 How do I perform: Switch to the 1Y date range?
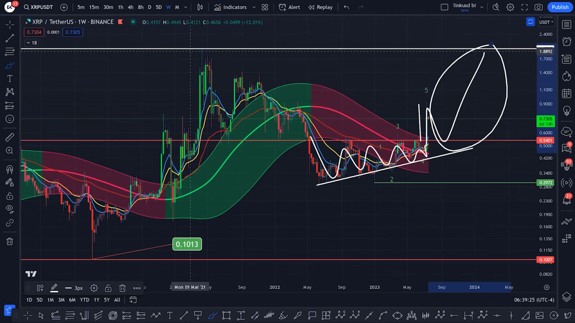[96, 300]
